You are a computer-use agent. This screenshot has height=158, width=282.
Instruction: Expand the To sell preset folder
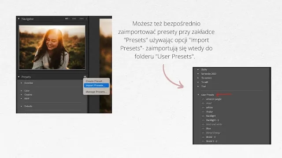tap(198, 82)
